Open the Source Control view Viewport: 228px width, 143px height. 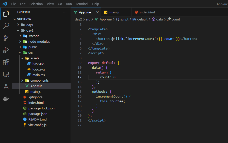pos(6,38)
